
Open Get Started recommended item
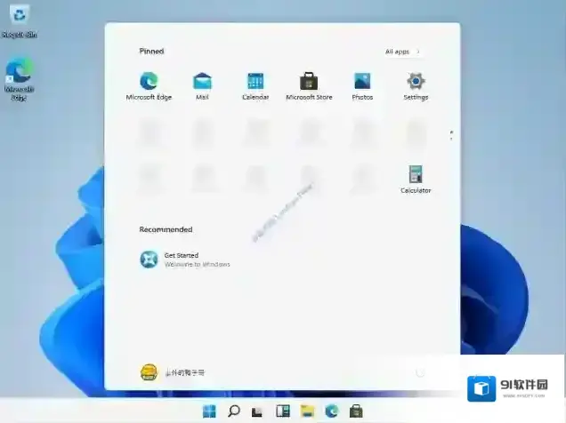click(x=149, y=259)
